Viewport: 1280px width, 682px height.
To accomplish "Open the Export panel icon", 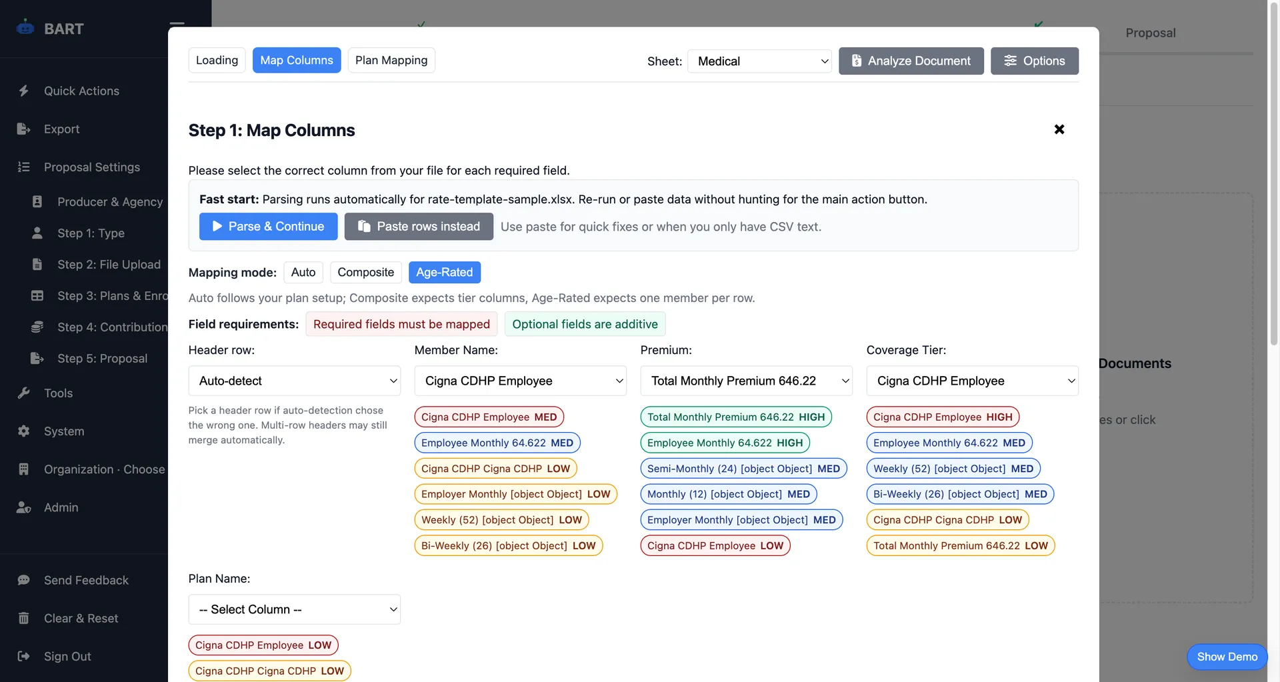I will (25, 129).
